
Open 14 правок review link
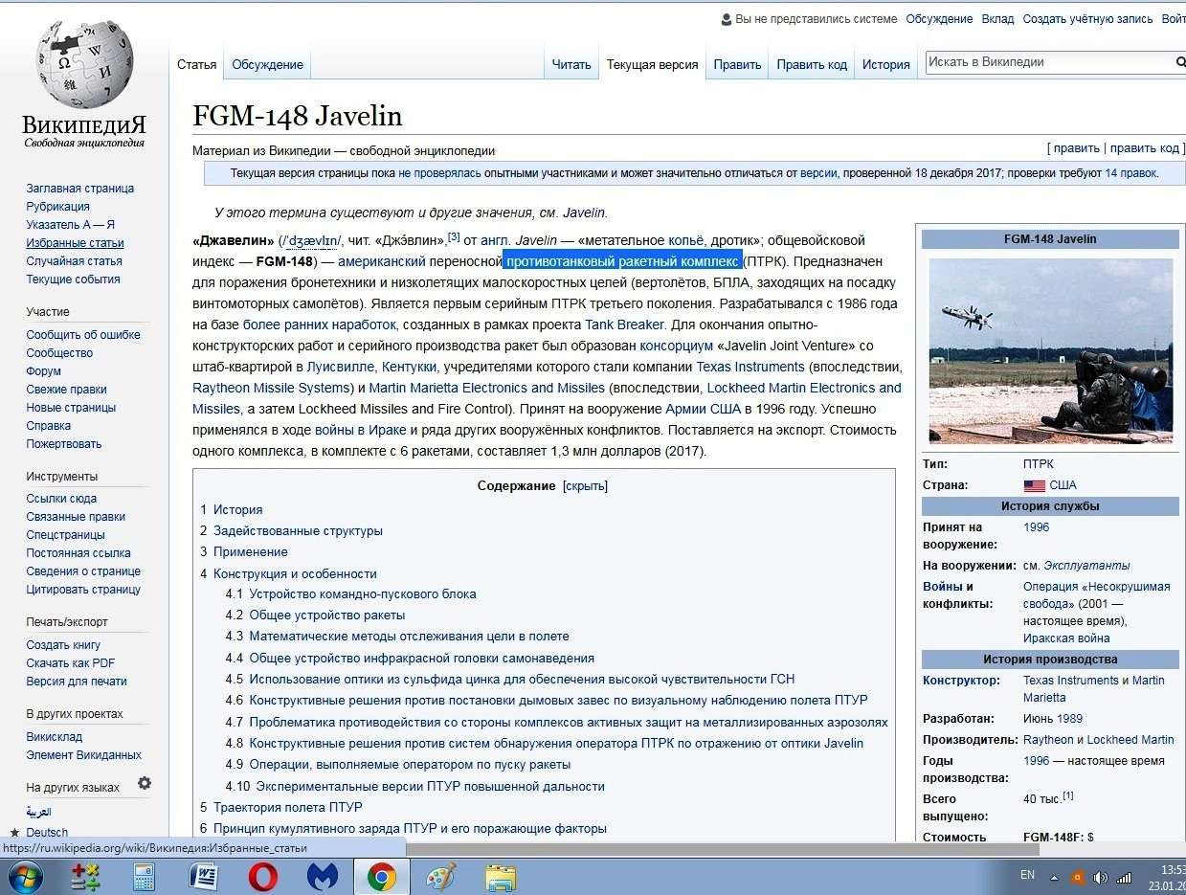[1130, 173]
